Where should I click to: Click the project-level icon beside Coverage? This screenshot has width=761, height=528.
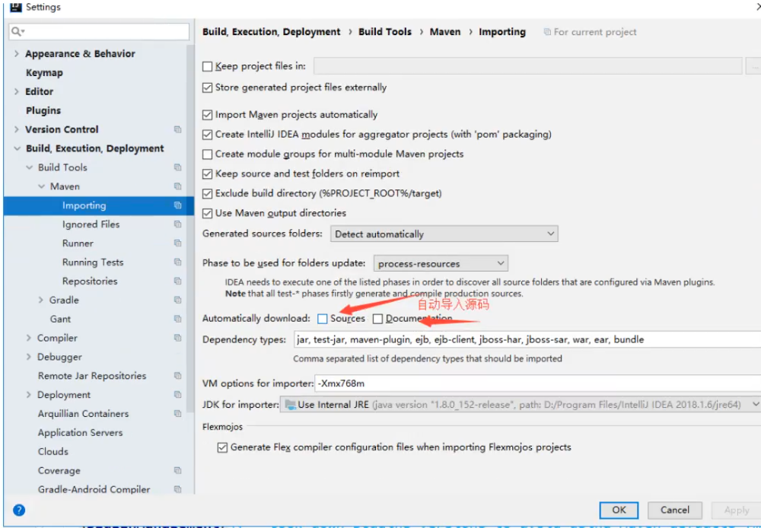click(177, 470)
